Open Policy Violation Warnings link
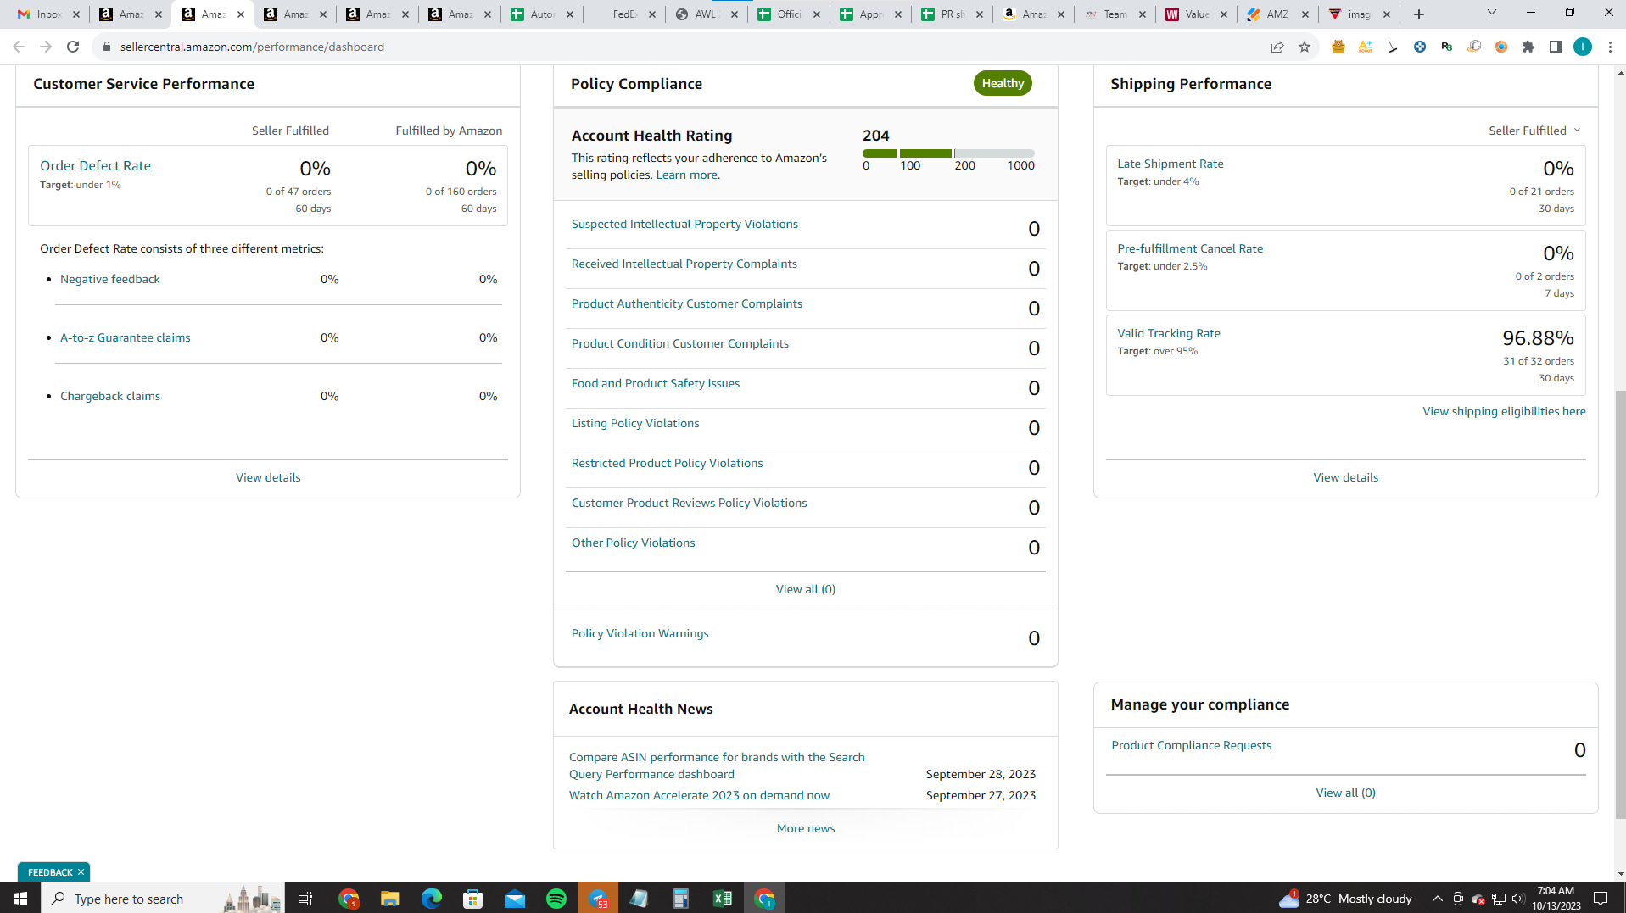Image resolution: width=1626 pixels, height=913 pixels. (640, 633)
